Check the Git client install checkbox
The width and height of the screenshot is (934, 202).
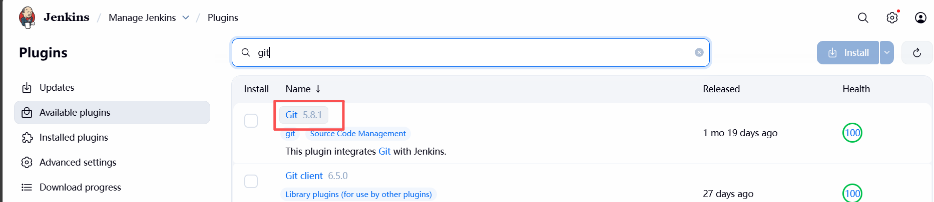click(x=251, y=181)
